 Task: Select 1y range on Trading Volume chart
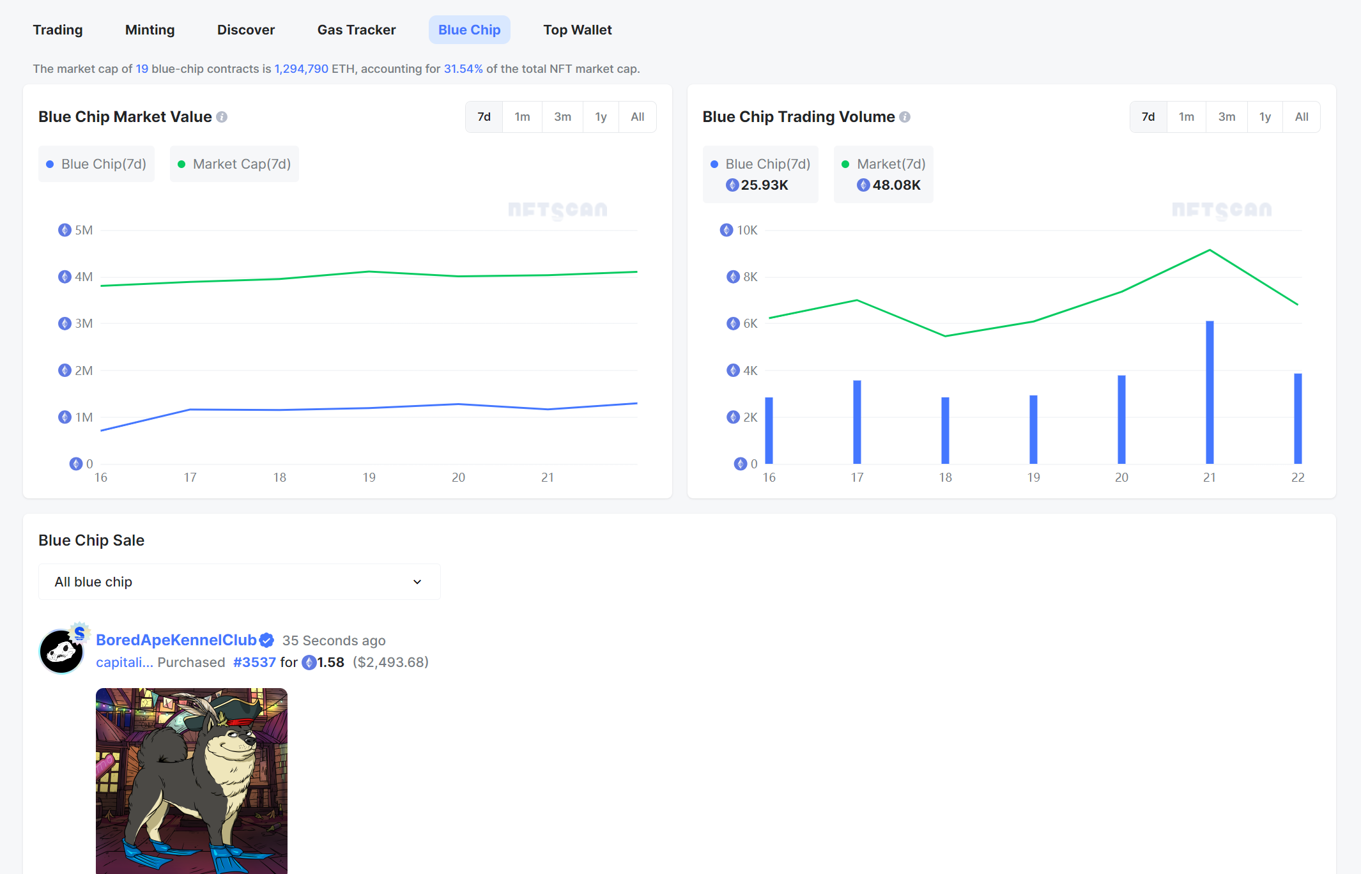pos(1265,117)
